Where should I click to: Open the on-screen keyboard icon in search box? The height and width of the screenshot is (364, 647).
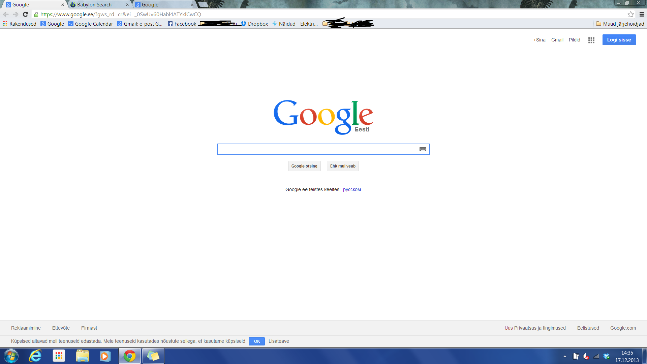coord(423,149)
